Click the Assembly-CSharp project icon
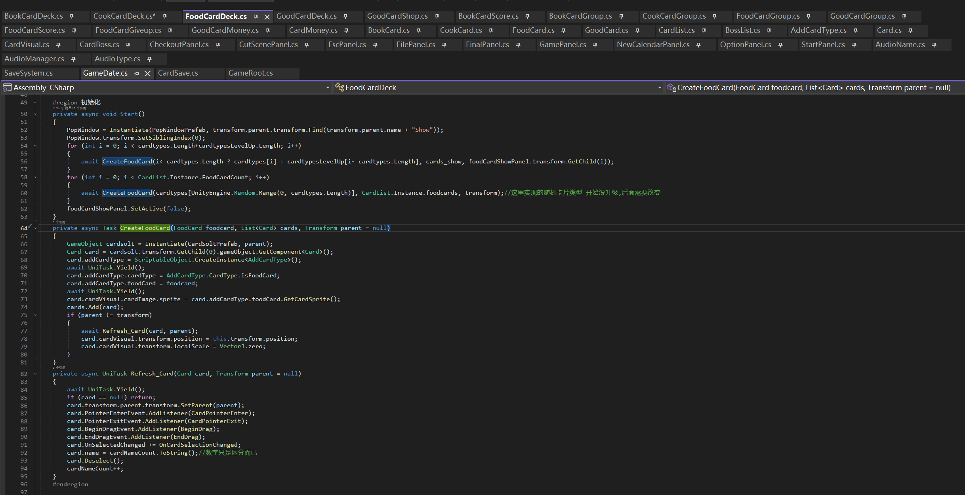965x495 pixels. click(7, 87)
